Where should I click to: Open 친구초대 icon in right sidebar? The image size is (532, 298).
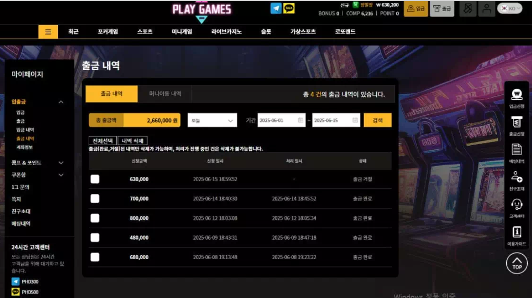pyautogui.click(x=516, y=181)
